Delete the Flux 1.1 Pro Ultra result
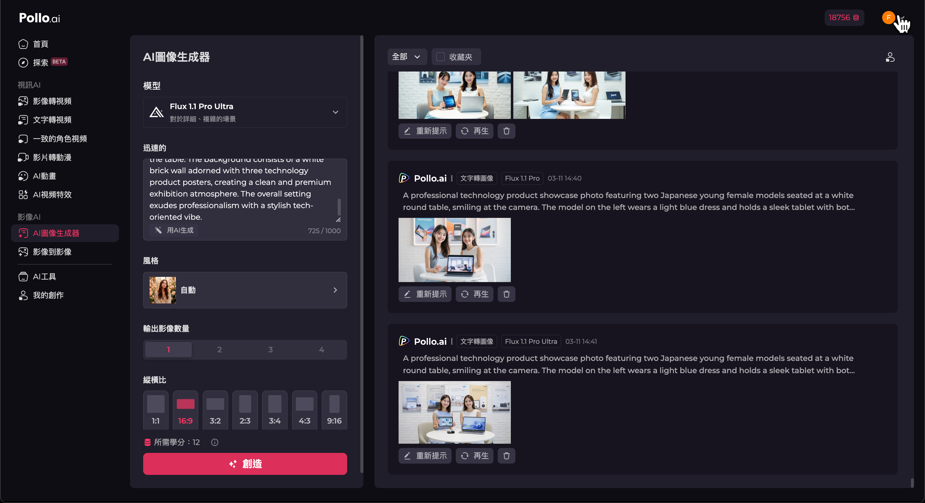The height and width of the screenshot is (503, 925). 506,456
